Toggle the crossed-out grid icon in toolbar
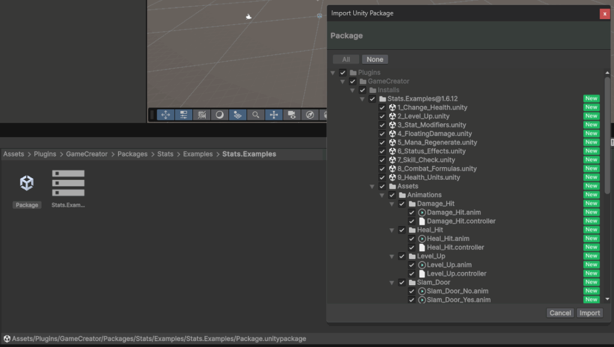The image size is (614, 347). tap(201, 114)
